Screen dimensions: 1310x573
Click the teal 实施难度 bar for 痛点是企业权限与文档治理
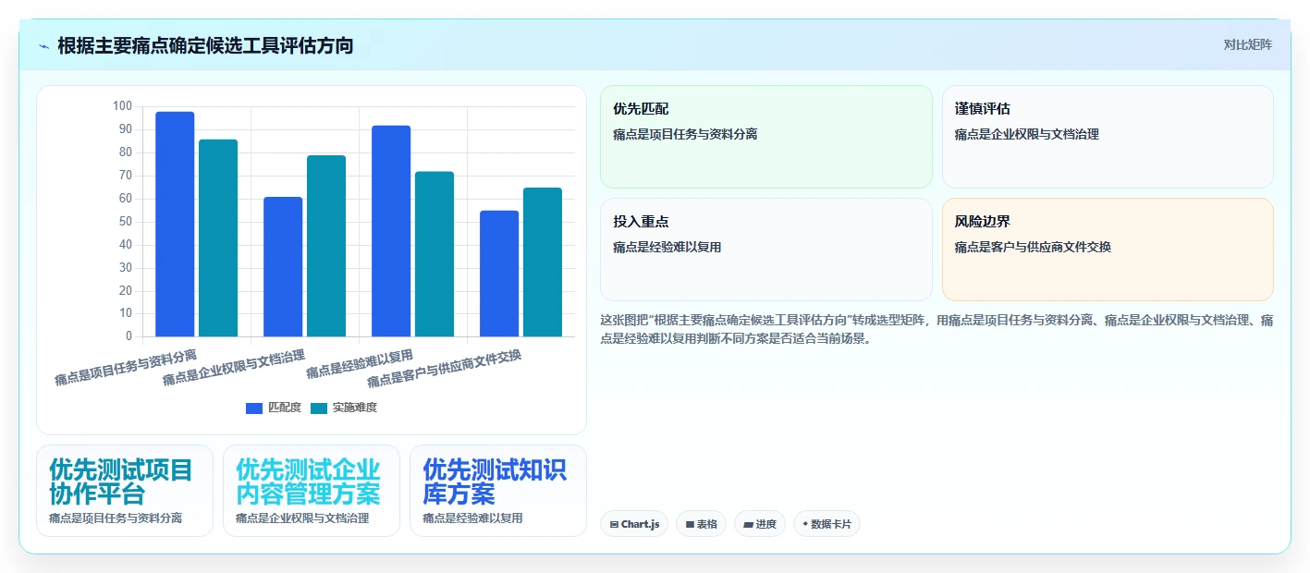pyautogui.click(x=326, y=246)
